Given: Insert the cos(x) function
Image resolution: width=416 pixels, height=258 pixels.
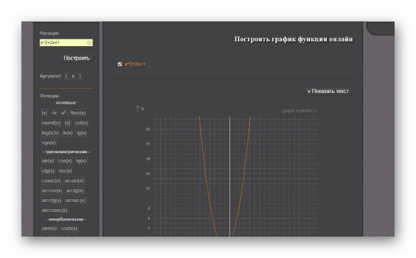Looking at the screenshot, I should point(65,161).
